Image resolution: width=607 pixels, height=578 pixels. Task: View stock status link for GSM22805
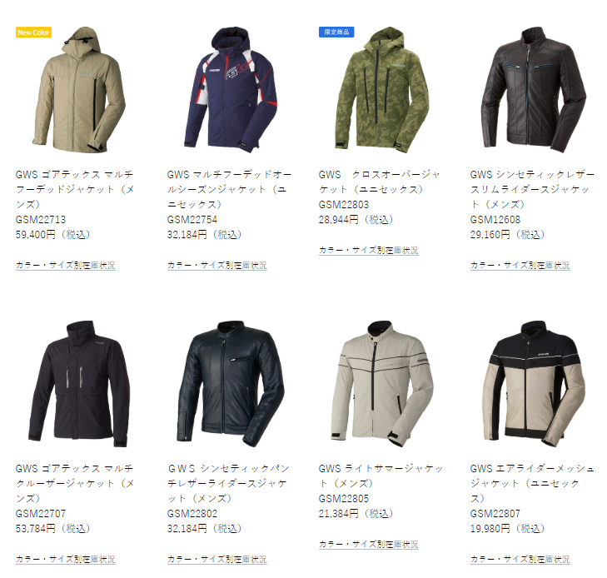tap(369, 545)
